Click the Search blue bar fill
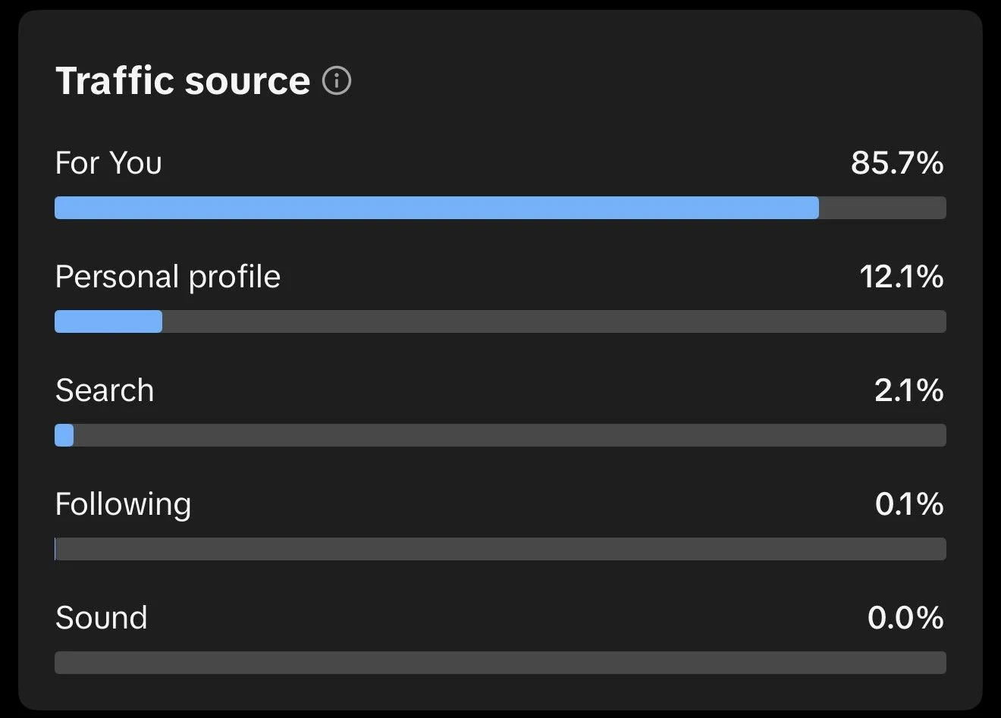This screenshot has height=718, width=1001. [64, 435]
